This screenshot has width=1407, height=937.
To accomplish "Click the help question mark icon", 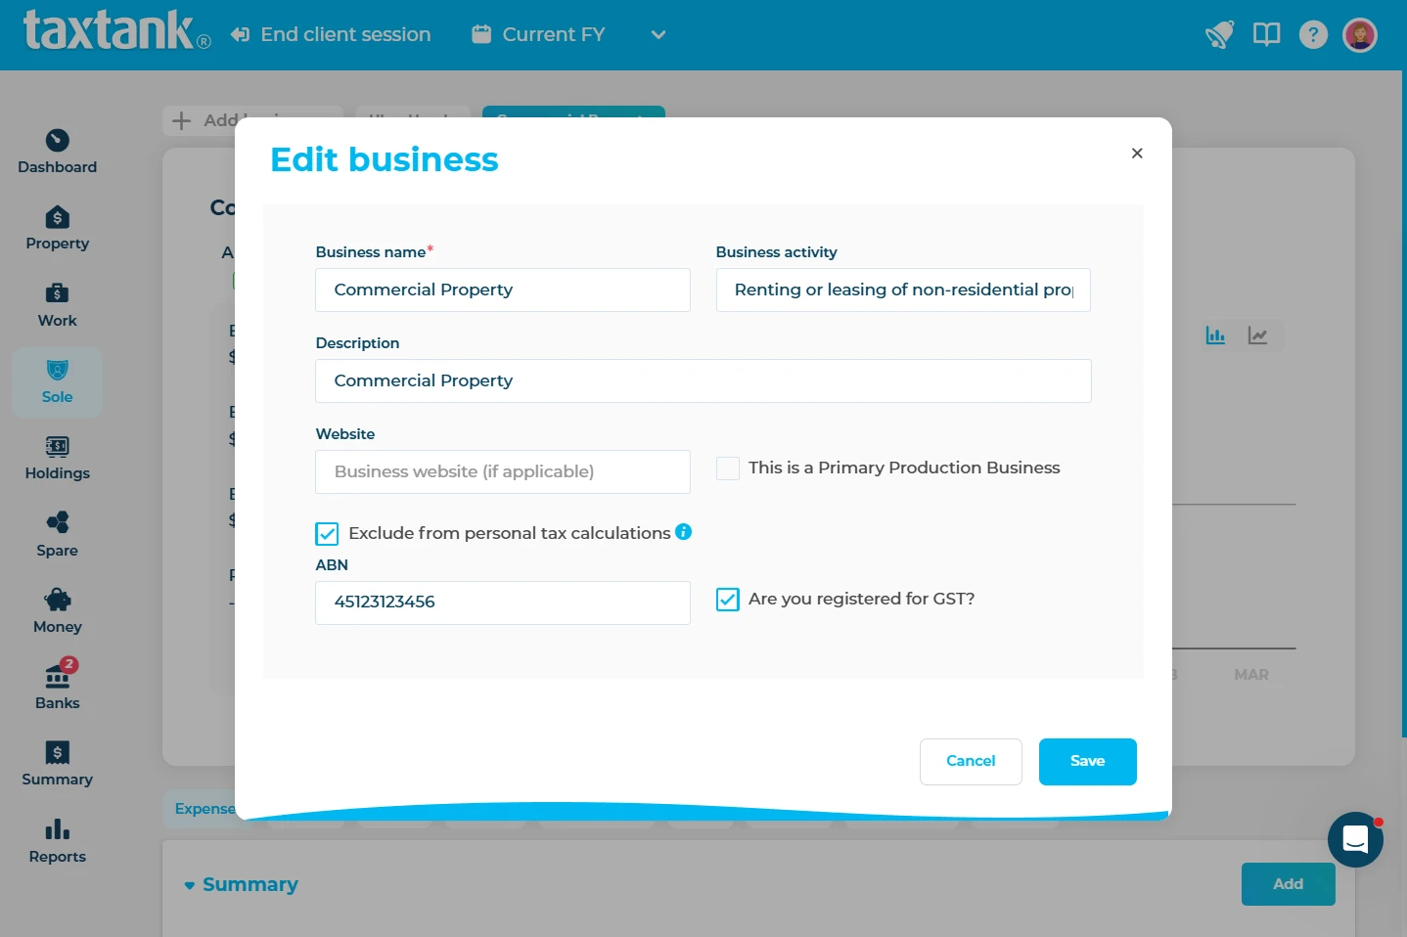I will click(x=1313, y=34).
